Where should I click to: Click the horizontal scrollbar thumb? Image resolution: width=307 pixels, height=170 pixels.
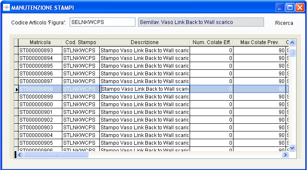(56, 155)
